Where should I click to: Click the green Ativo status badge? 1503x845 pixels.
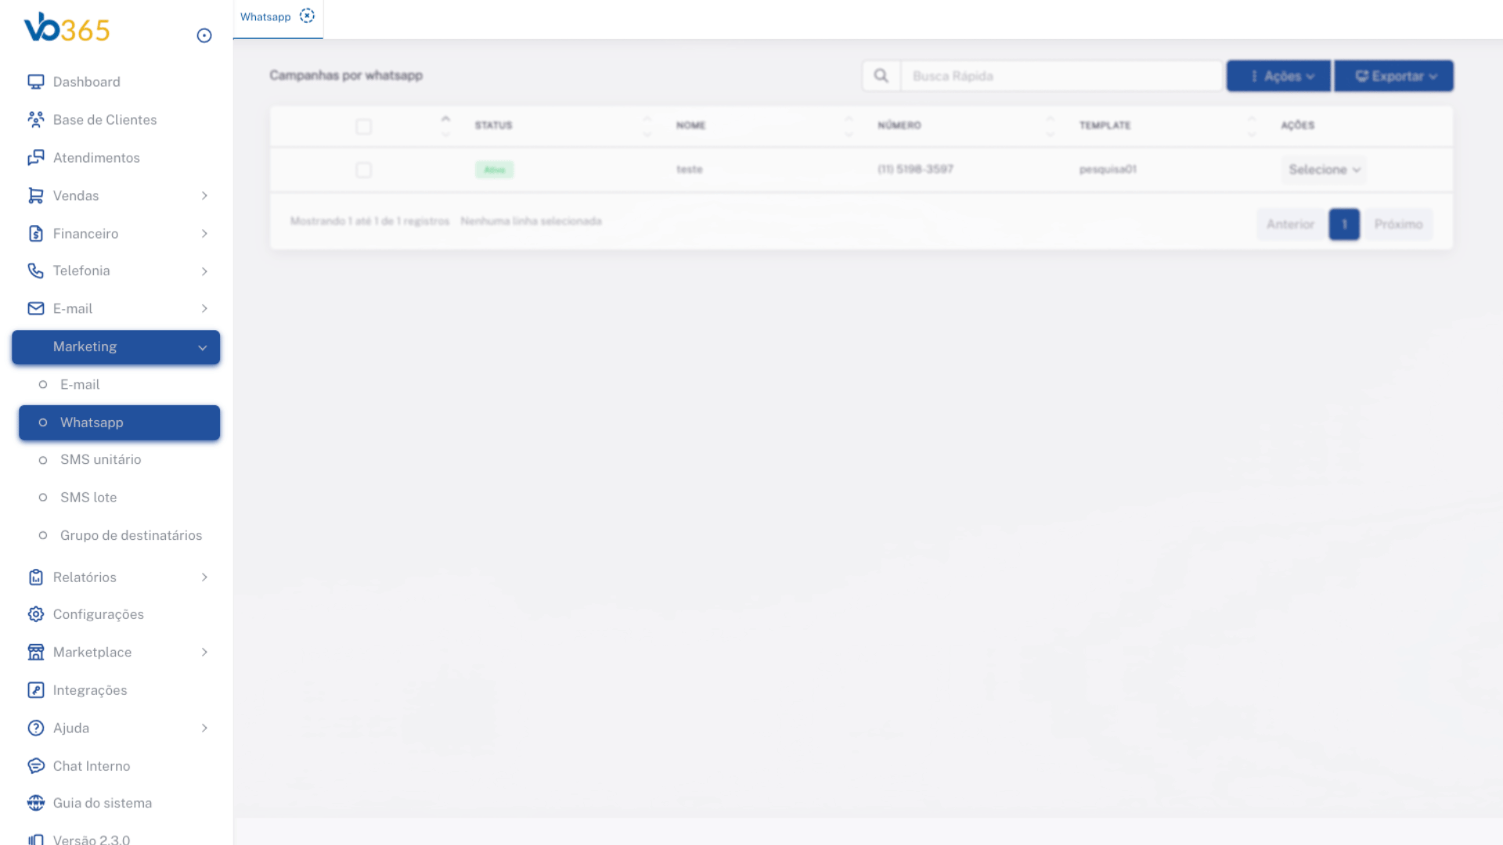494,170
